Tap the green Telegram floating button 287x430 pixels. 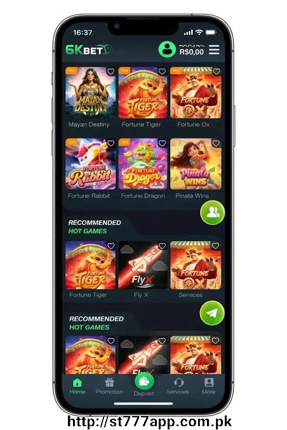pyautogui.click(x=212, y=313)
